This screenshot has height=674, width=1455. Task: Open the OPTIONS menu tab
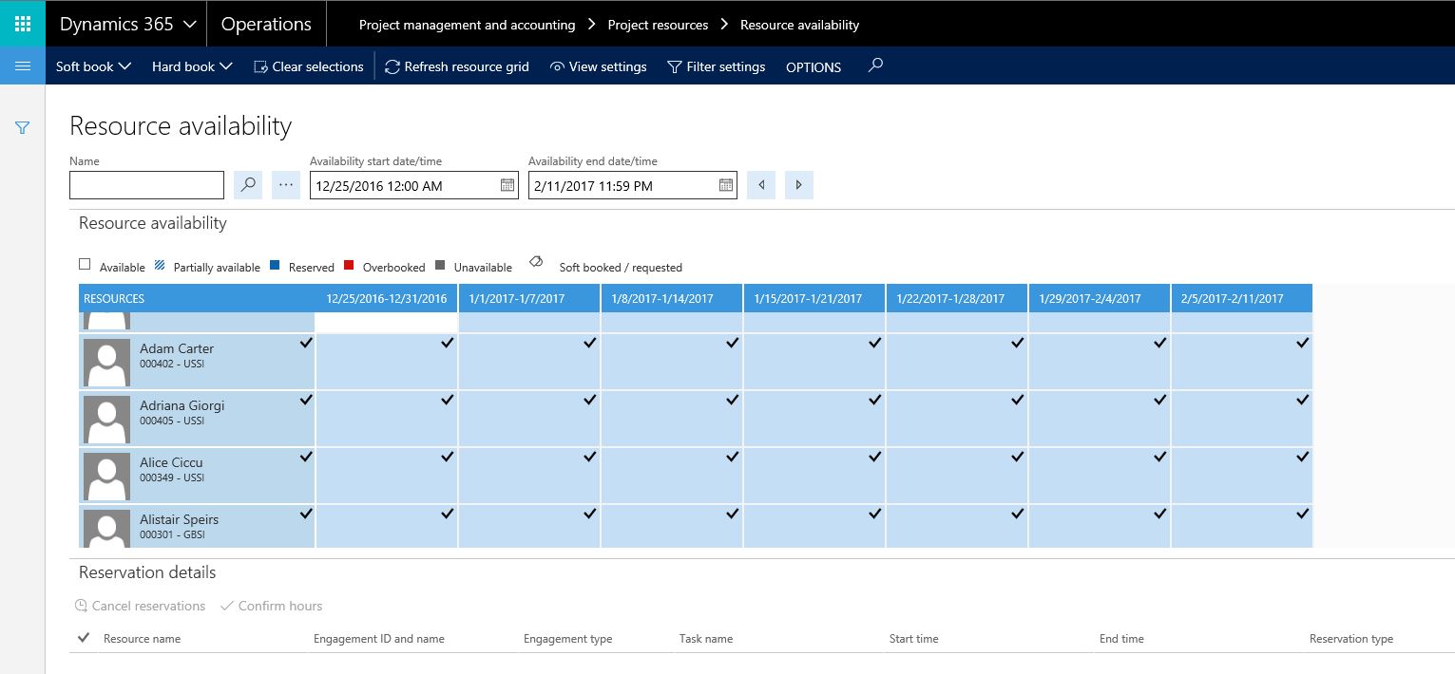point(813,67)
